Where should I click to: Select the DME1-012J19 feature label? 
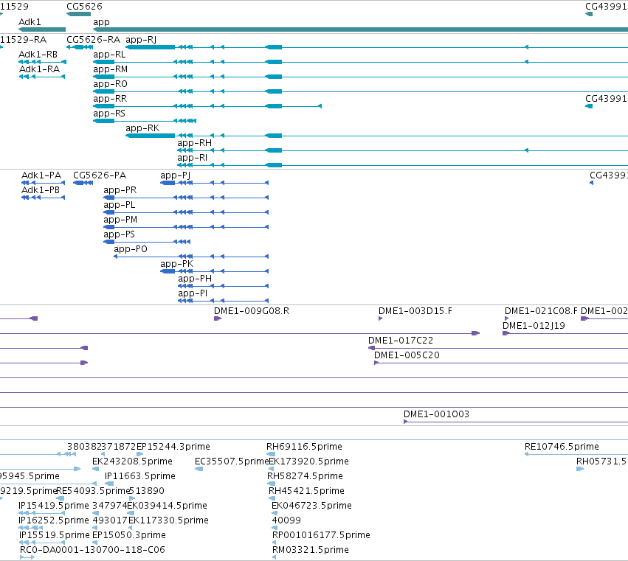[x=534, y=326]
